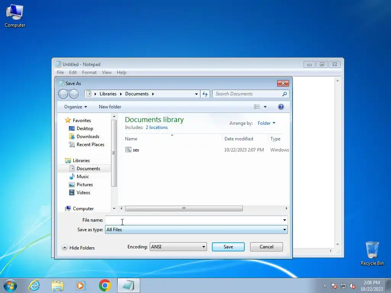
Task: Click the Pictures library icon
Action: click(72, 185)
